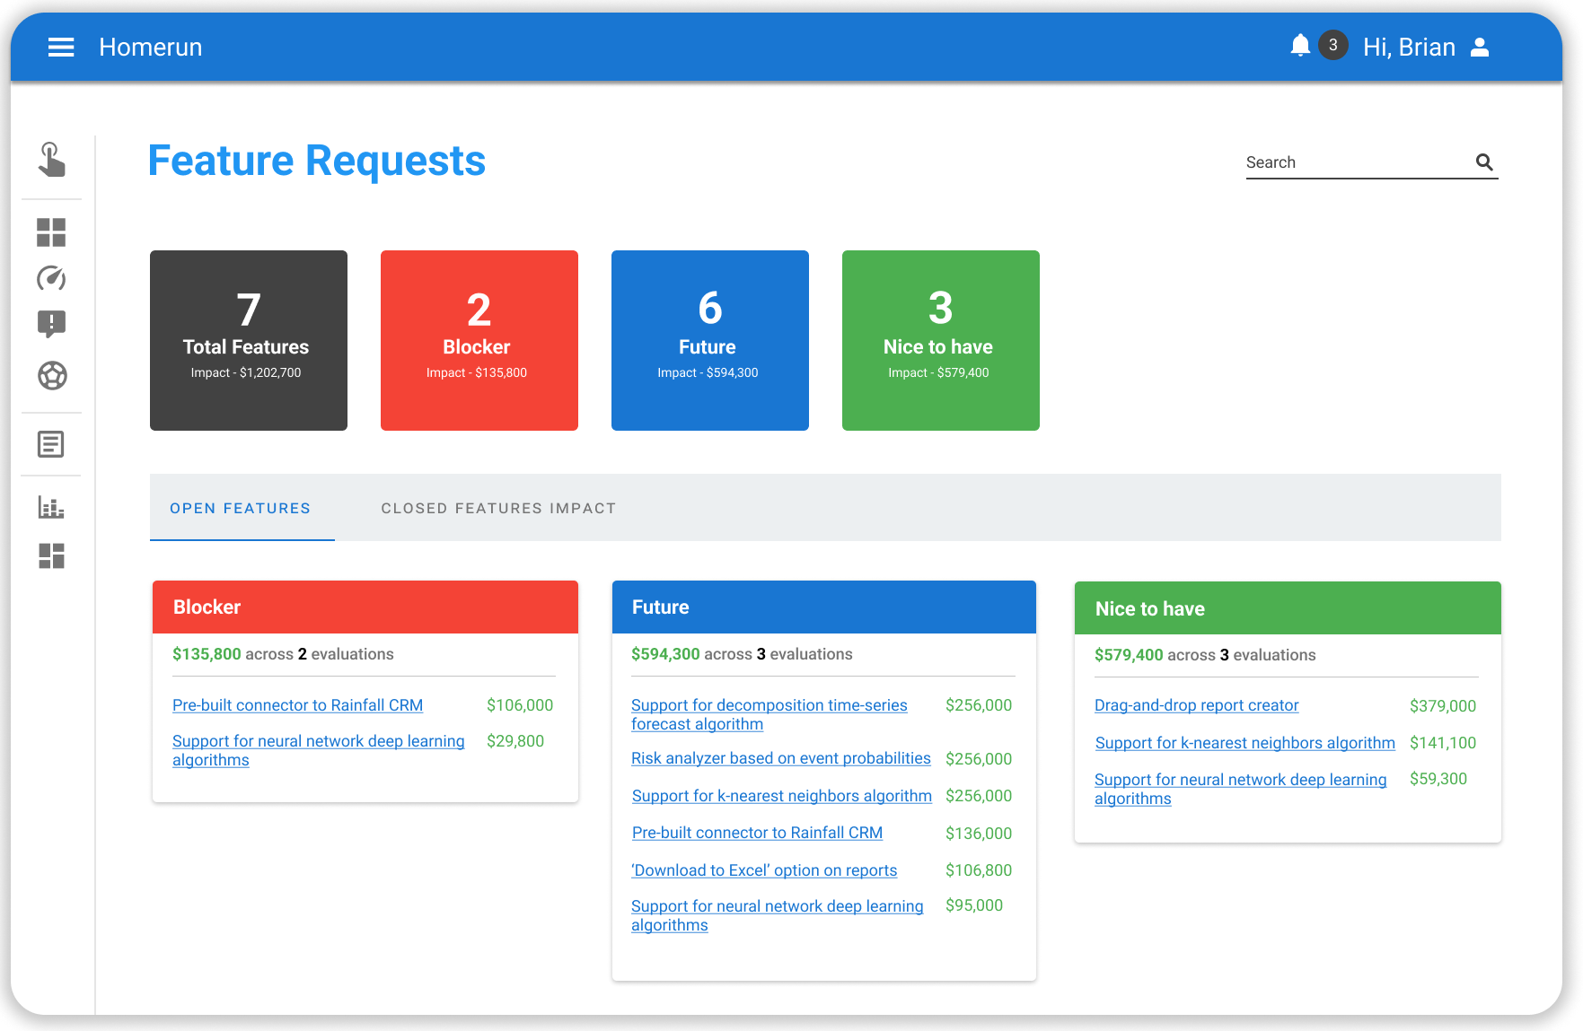Screen dimensions: 1583x1031
Task: Click the bar chart analytics sidebar icon
Action: click(x=51, y=507)
